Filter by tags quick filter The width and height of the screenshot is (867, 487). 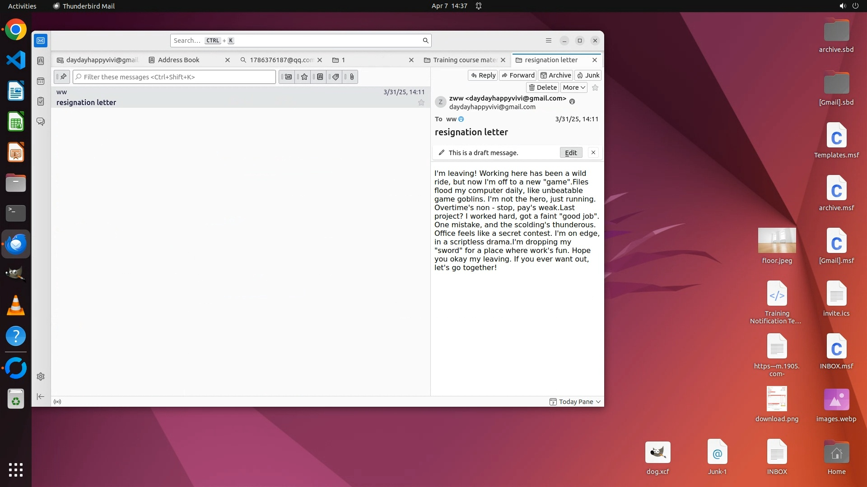(x=336, y=77)
